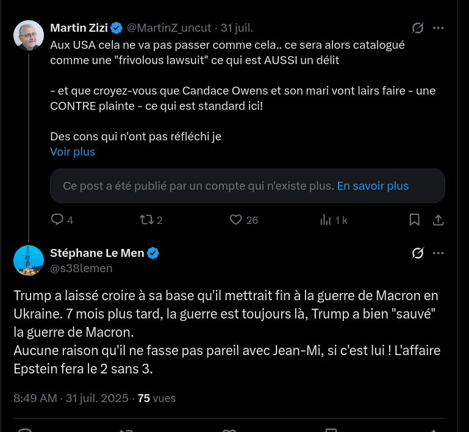Viewport: 469px width, 432px height.
Task: Open En savoir plus link
Action: 373,185
